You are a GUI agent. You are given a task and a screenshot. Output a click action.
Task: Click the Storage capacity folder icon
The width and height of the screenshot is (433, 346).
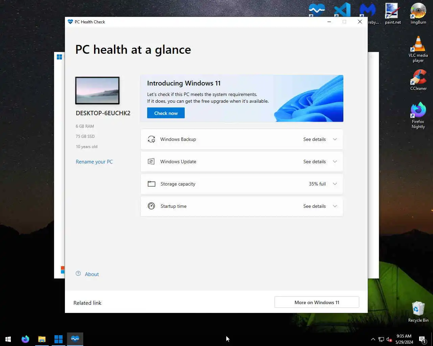(151, 184)
